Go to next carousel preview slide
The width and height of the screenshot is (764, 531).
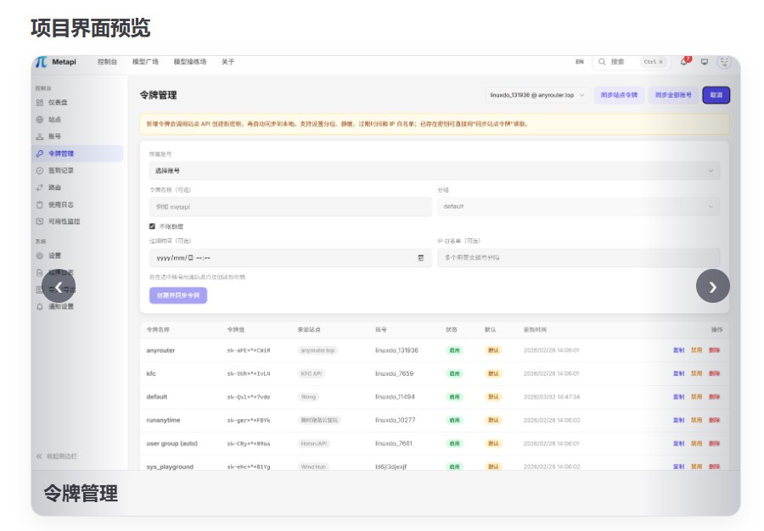pos(712,286)
